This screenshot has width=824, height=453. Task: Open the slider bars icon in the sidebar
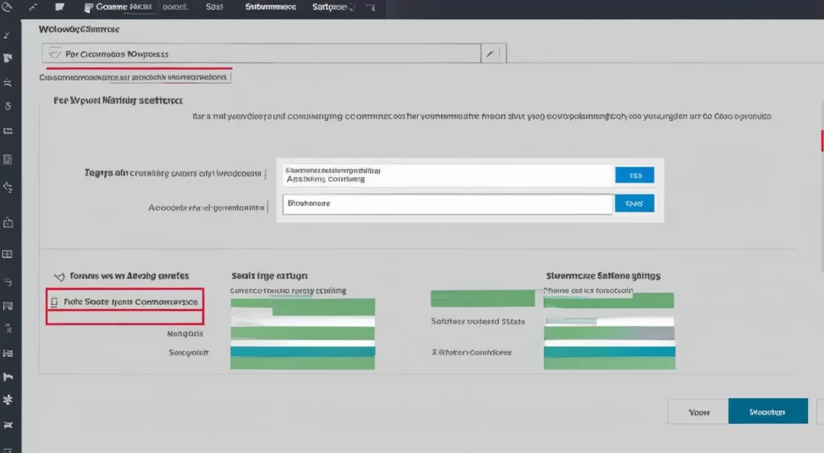(7, 353)
